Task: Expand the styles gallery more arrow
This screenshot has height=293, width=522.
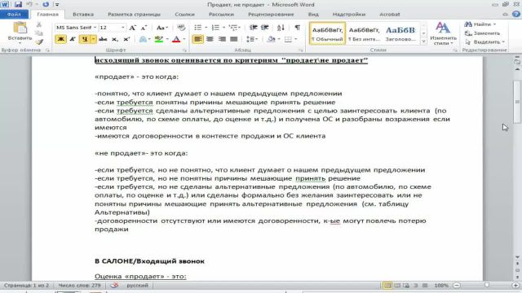Action: [x=423, y=42]
